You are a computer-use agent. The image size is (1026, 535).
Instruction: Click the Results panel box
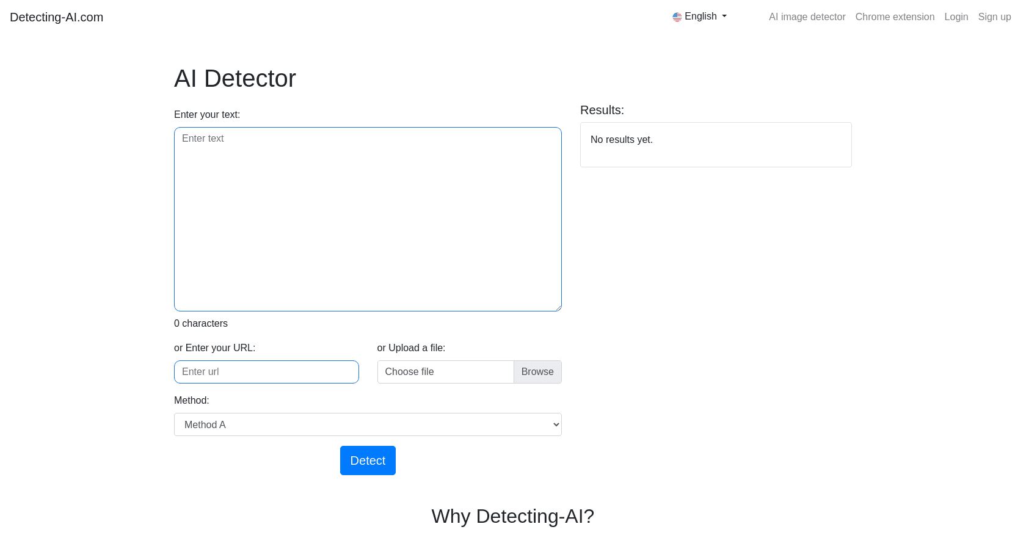point(716,145)
